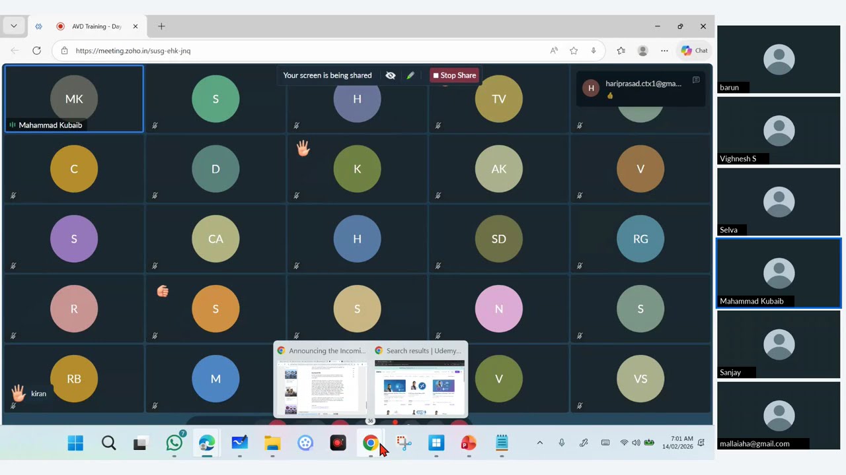Select participant tile with initial R
The height and width of the screenshot is (475, 846).
click(74, 309)
